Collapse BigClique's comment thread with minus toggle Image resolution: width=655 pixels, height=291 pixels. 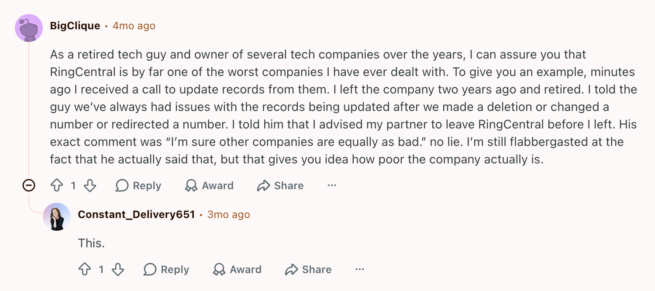coord(29,186)
